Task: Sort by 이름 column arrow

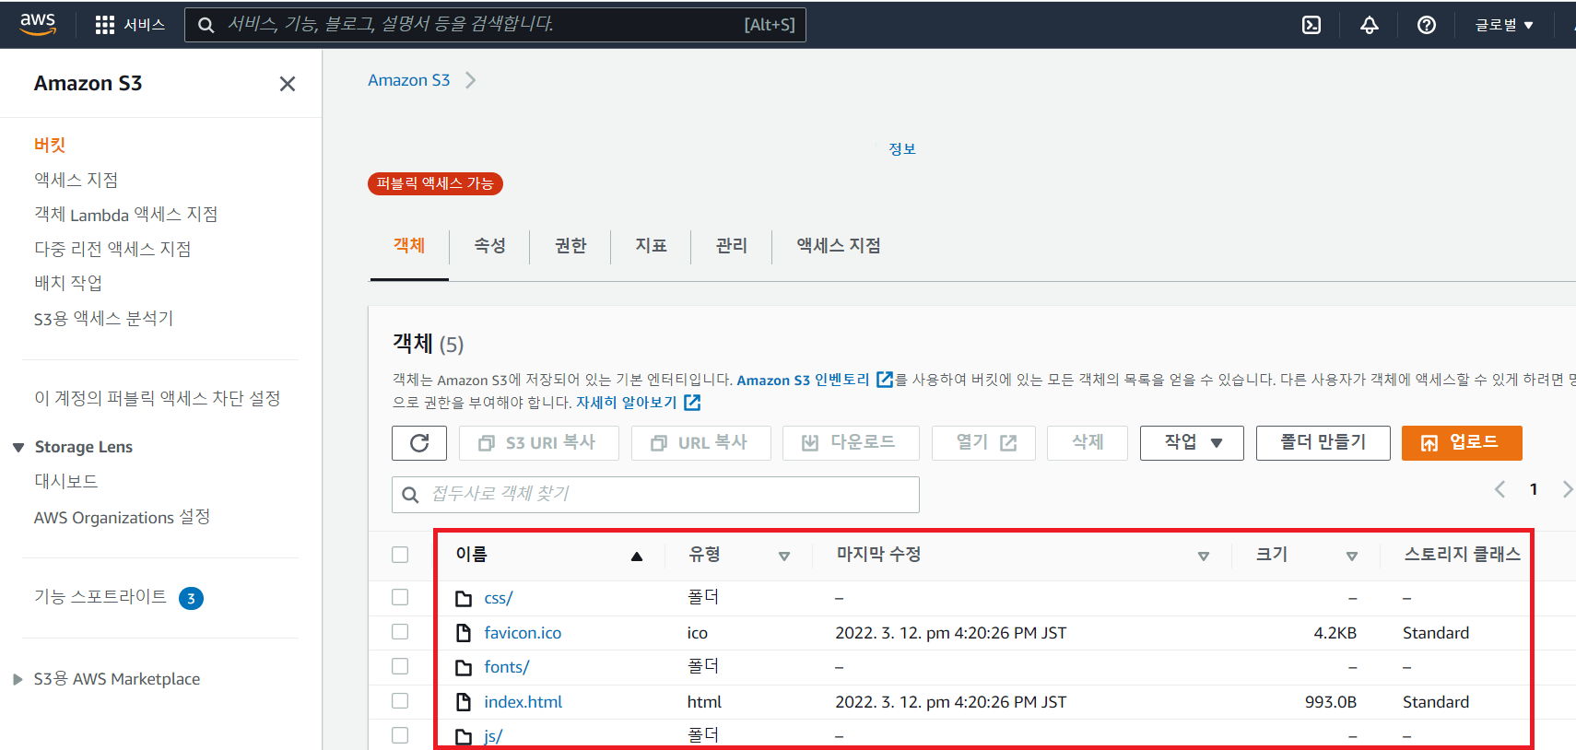Action: 636,556
